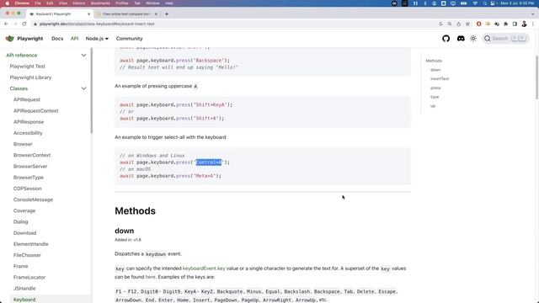Select FrameLocator class in sidebar
Viewport: 539px width, 303px height.
point(29,277)
